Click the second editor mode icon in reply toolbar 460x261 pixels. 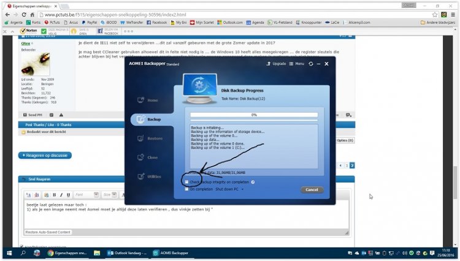(x=37, y=195)
